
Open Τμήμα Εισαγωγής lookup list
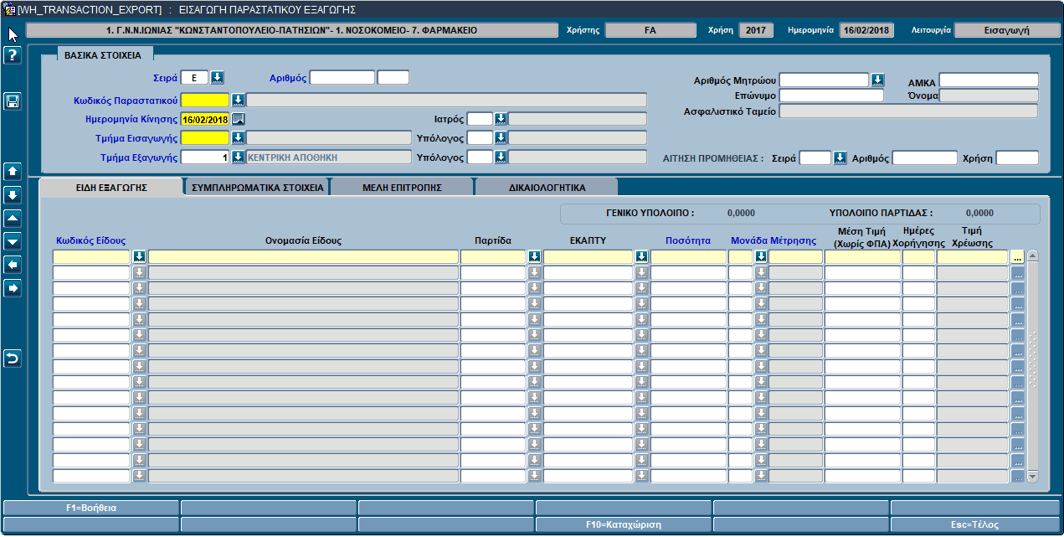point(238,137)
